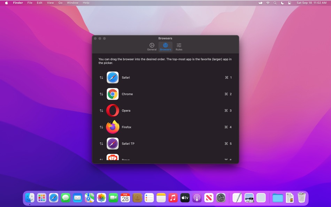Open Control Center from menu bar

point(290,3)
